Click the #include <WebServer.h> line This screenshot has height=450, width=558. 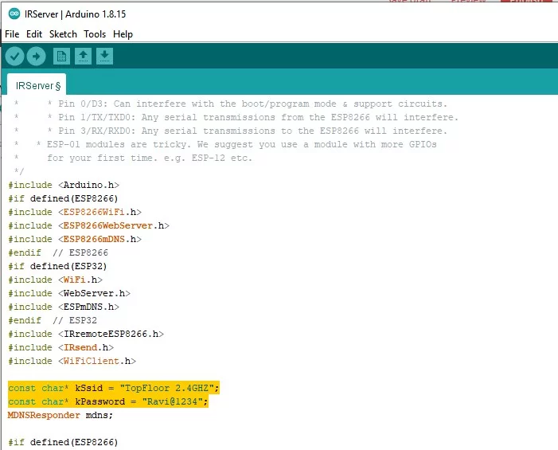pos(69,293)
